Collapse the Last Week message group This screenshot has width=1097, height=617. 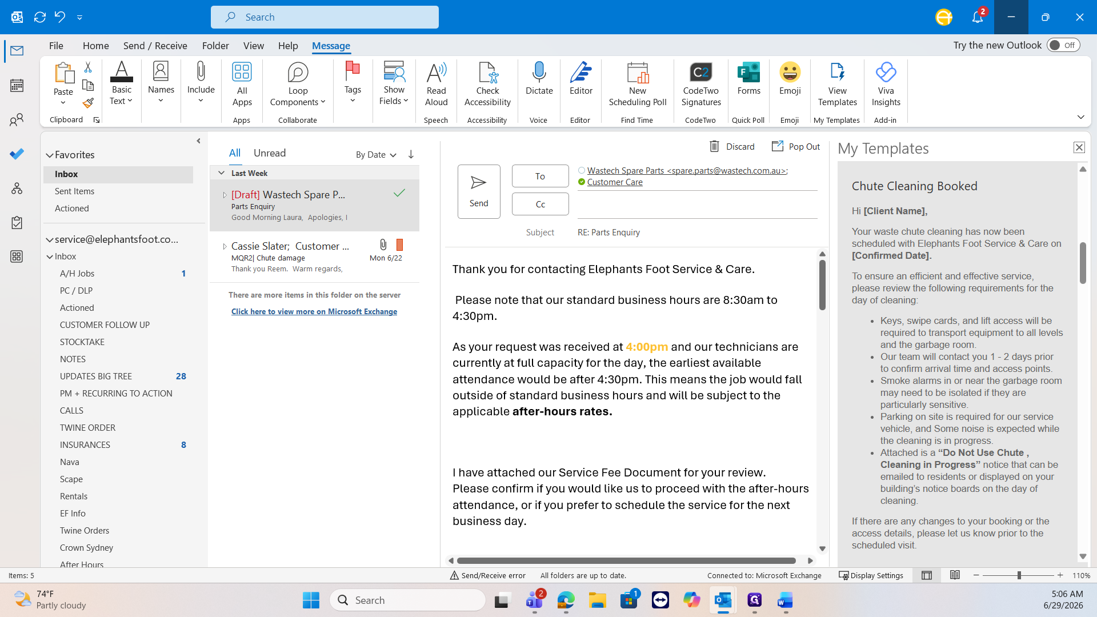(x=222, y=173)
